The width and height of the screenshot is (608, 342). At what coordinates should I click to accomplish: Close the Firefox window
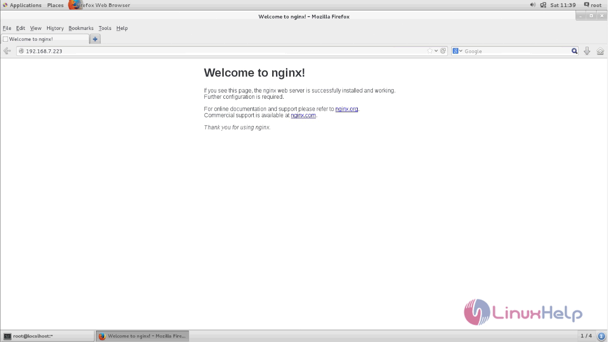pyautogui.click(x=602, y=16)
